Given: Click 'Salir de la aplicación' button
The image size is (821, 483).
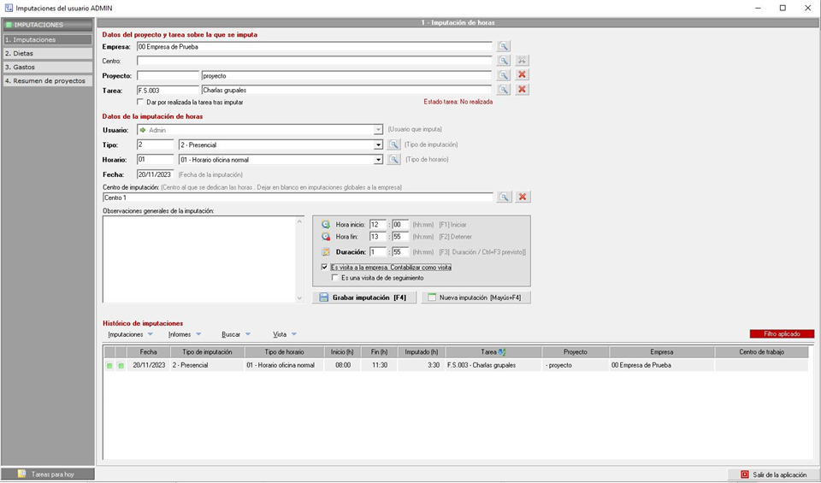Looking at the screenshot, I should (x=773, y=474).
